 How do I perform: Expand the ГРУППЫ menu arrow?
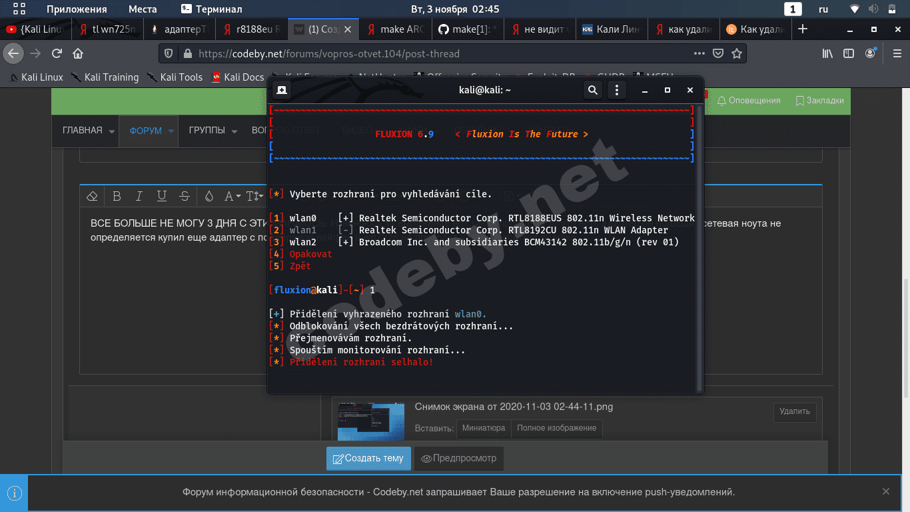pos(234,131)
